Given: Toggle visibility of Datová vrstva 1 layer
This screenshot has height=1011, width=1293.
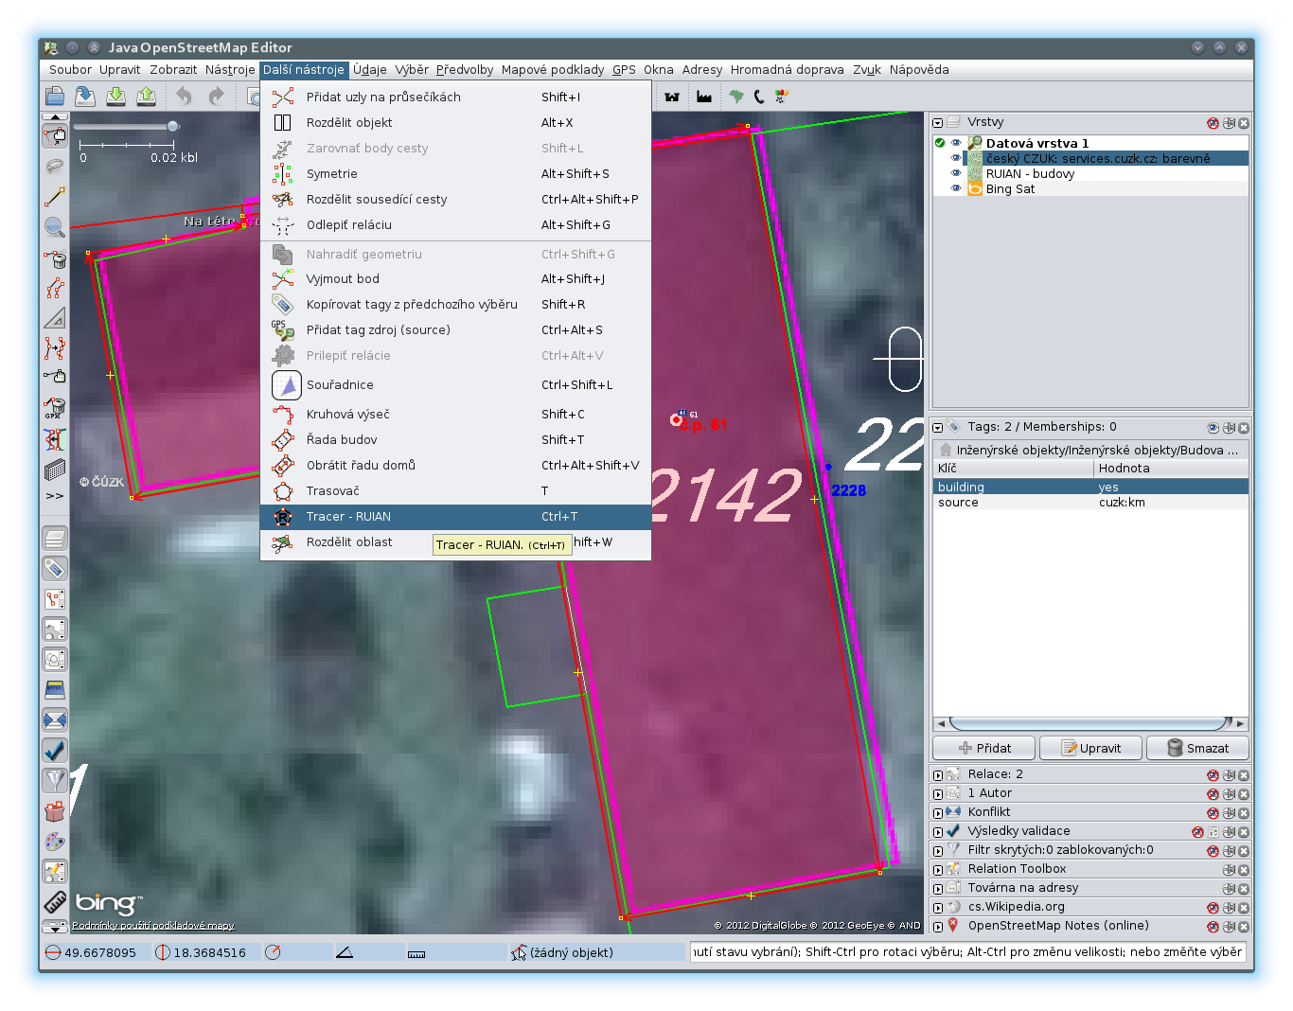Looking at the screenshot, I should pos(956,143).
